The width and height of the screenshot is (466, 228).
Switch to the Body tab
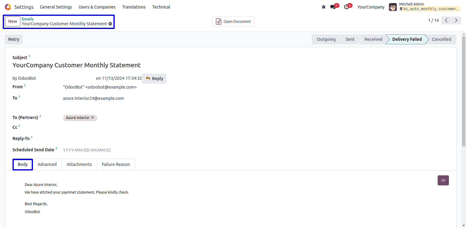(x=23, y=164)
